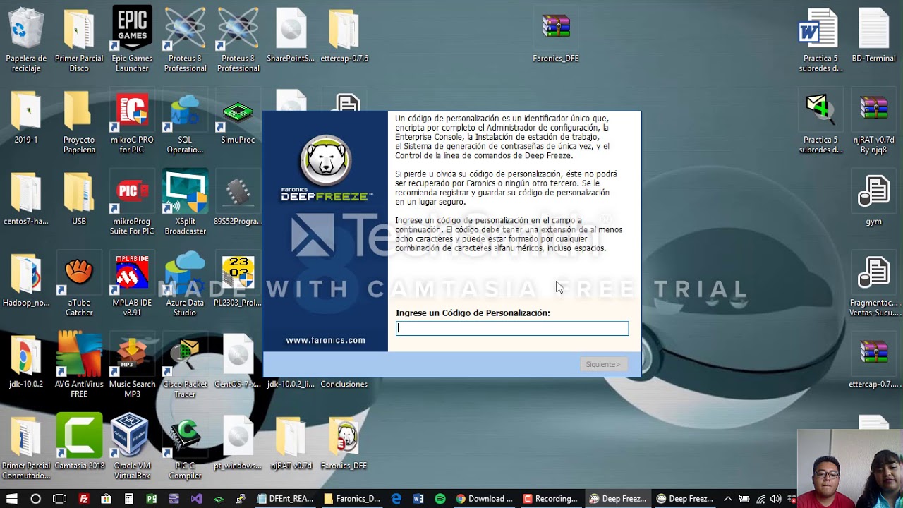Select the gym file icon
Image resolution: width=903 pixels, height=508 pixels.
click(873, 198)
